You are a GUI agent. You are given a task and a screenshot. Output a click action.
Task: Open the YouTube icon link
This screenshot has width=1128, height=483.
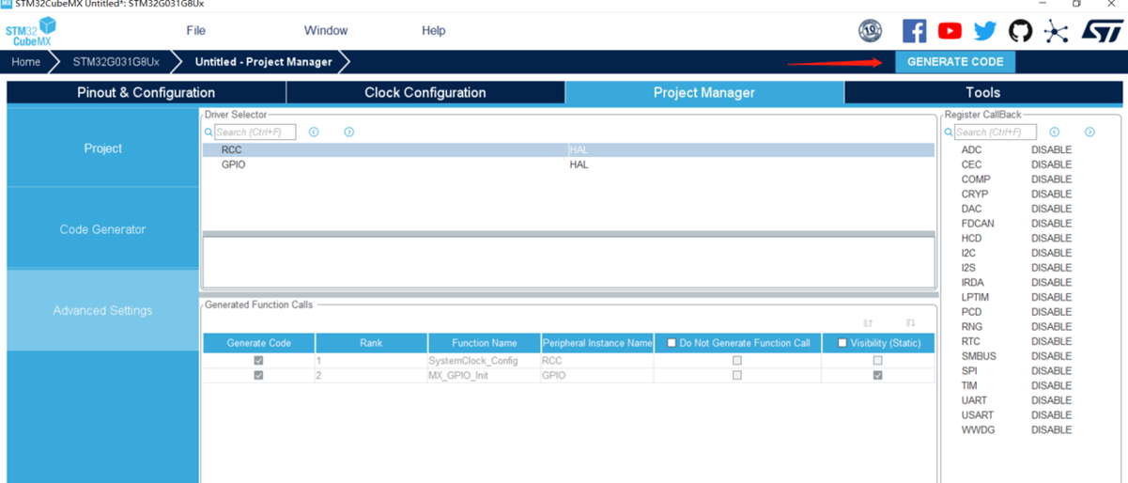click(x=950, y=31)
